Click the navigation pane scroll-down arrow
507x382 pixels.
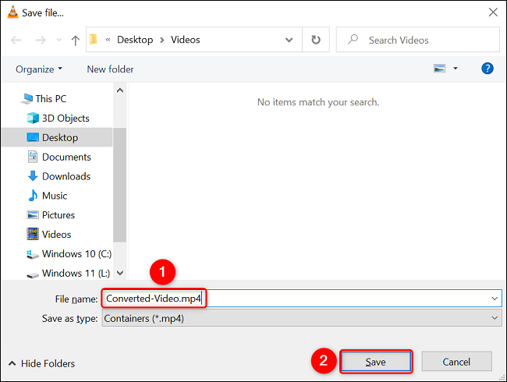point(120,273)
